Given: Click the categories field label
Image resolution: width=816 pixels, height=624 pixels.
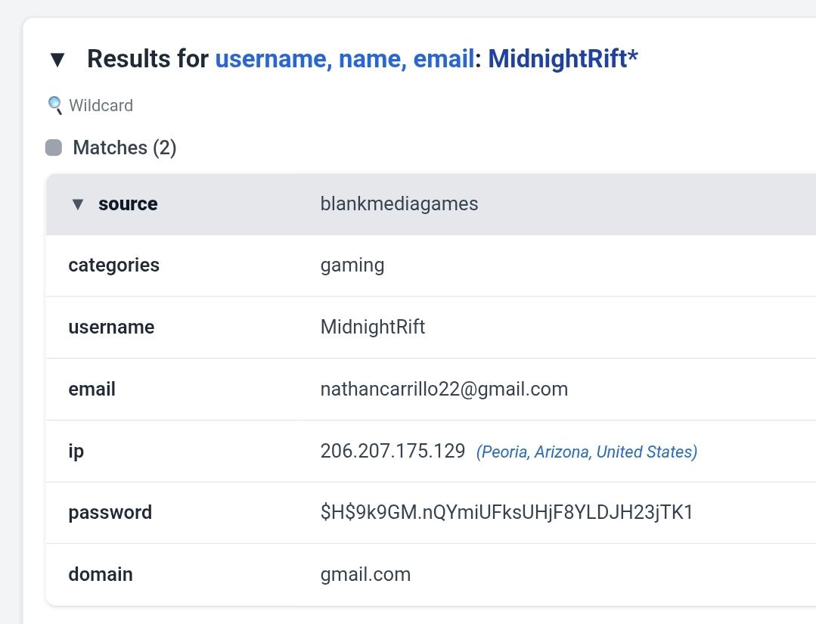Looking at the screenshot, I should point(113,265).
